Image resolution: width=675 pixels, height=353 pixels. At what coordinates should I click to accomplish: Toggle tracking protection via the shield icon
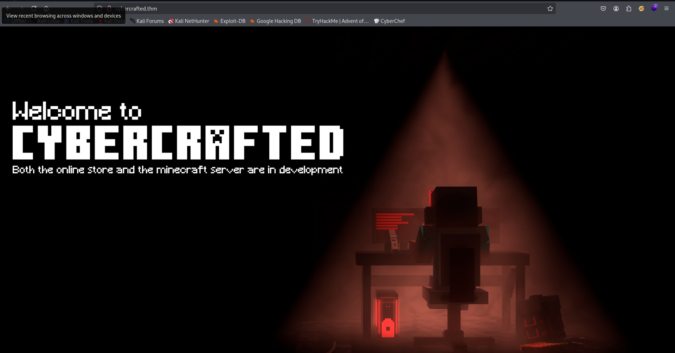point(99,8)
